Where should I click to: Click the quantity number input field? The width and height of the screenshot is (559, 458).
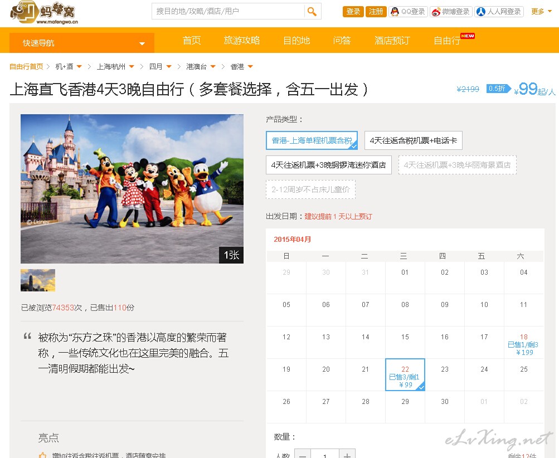click(325, 454)
